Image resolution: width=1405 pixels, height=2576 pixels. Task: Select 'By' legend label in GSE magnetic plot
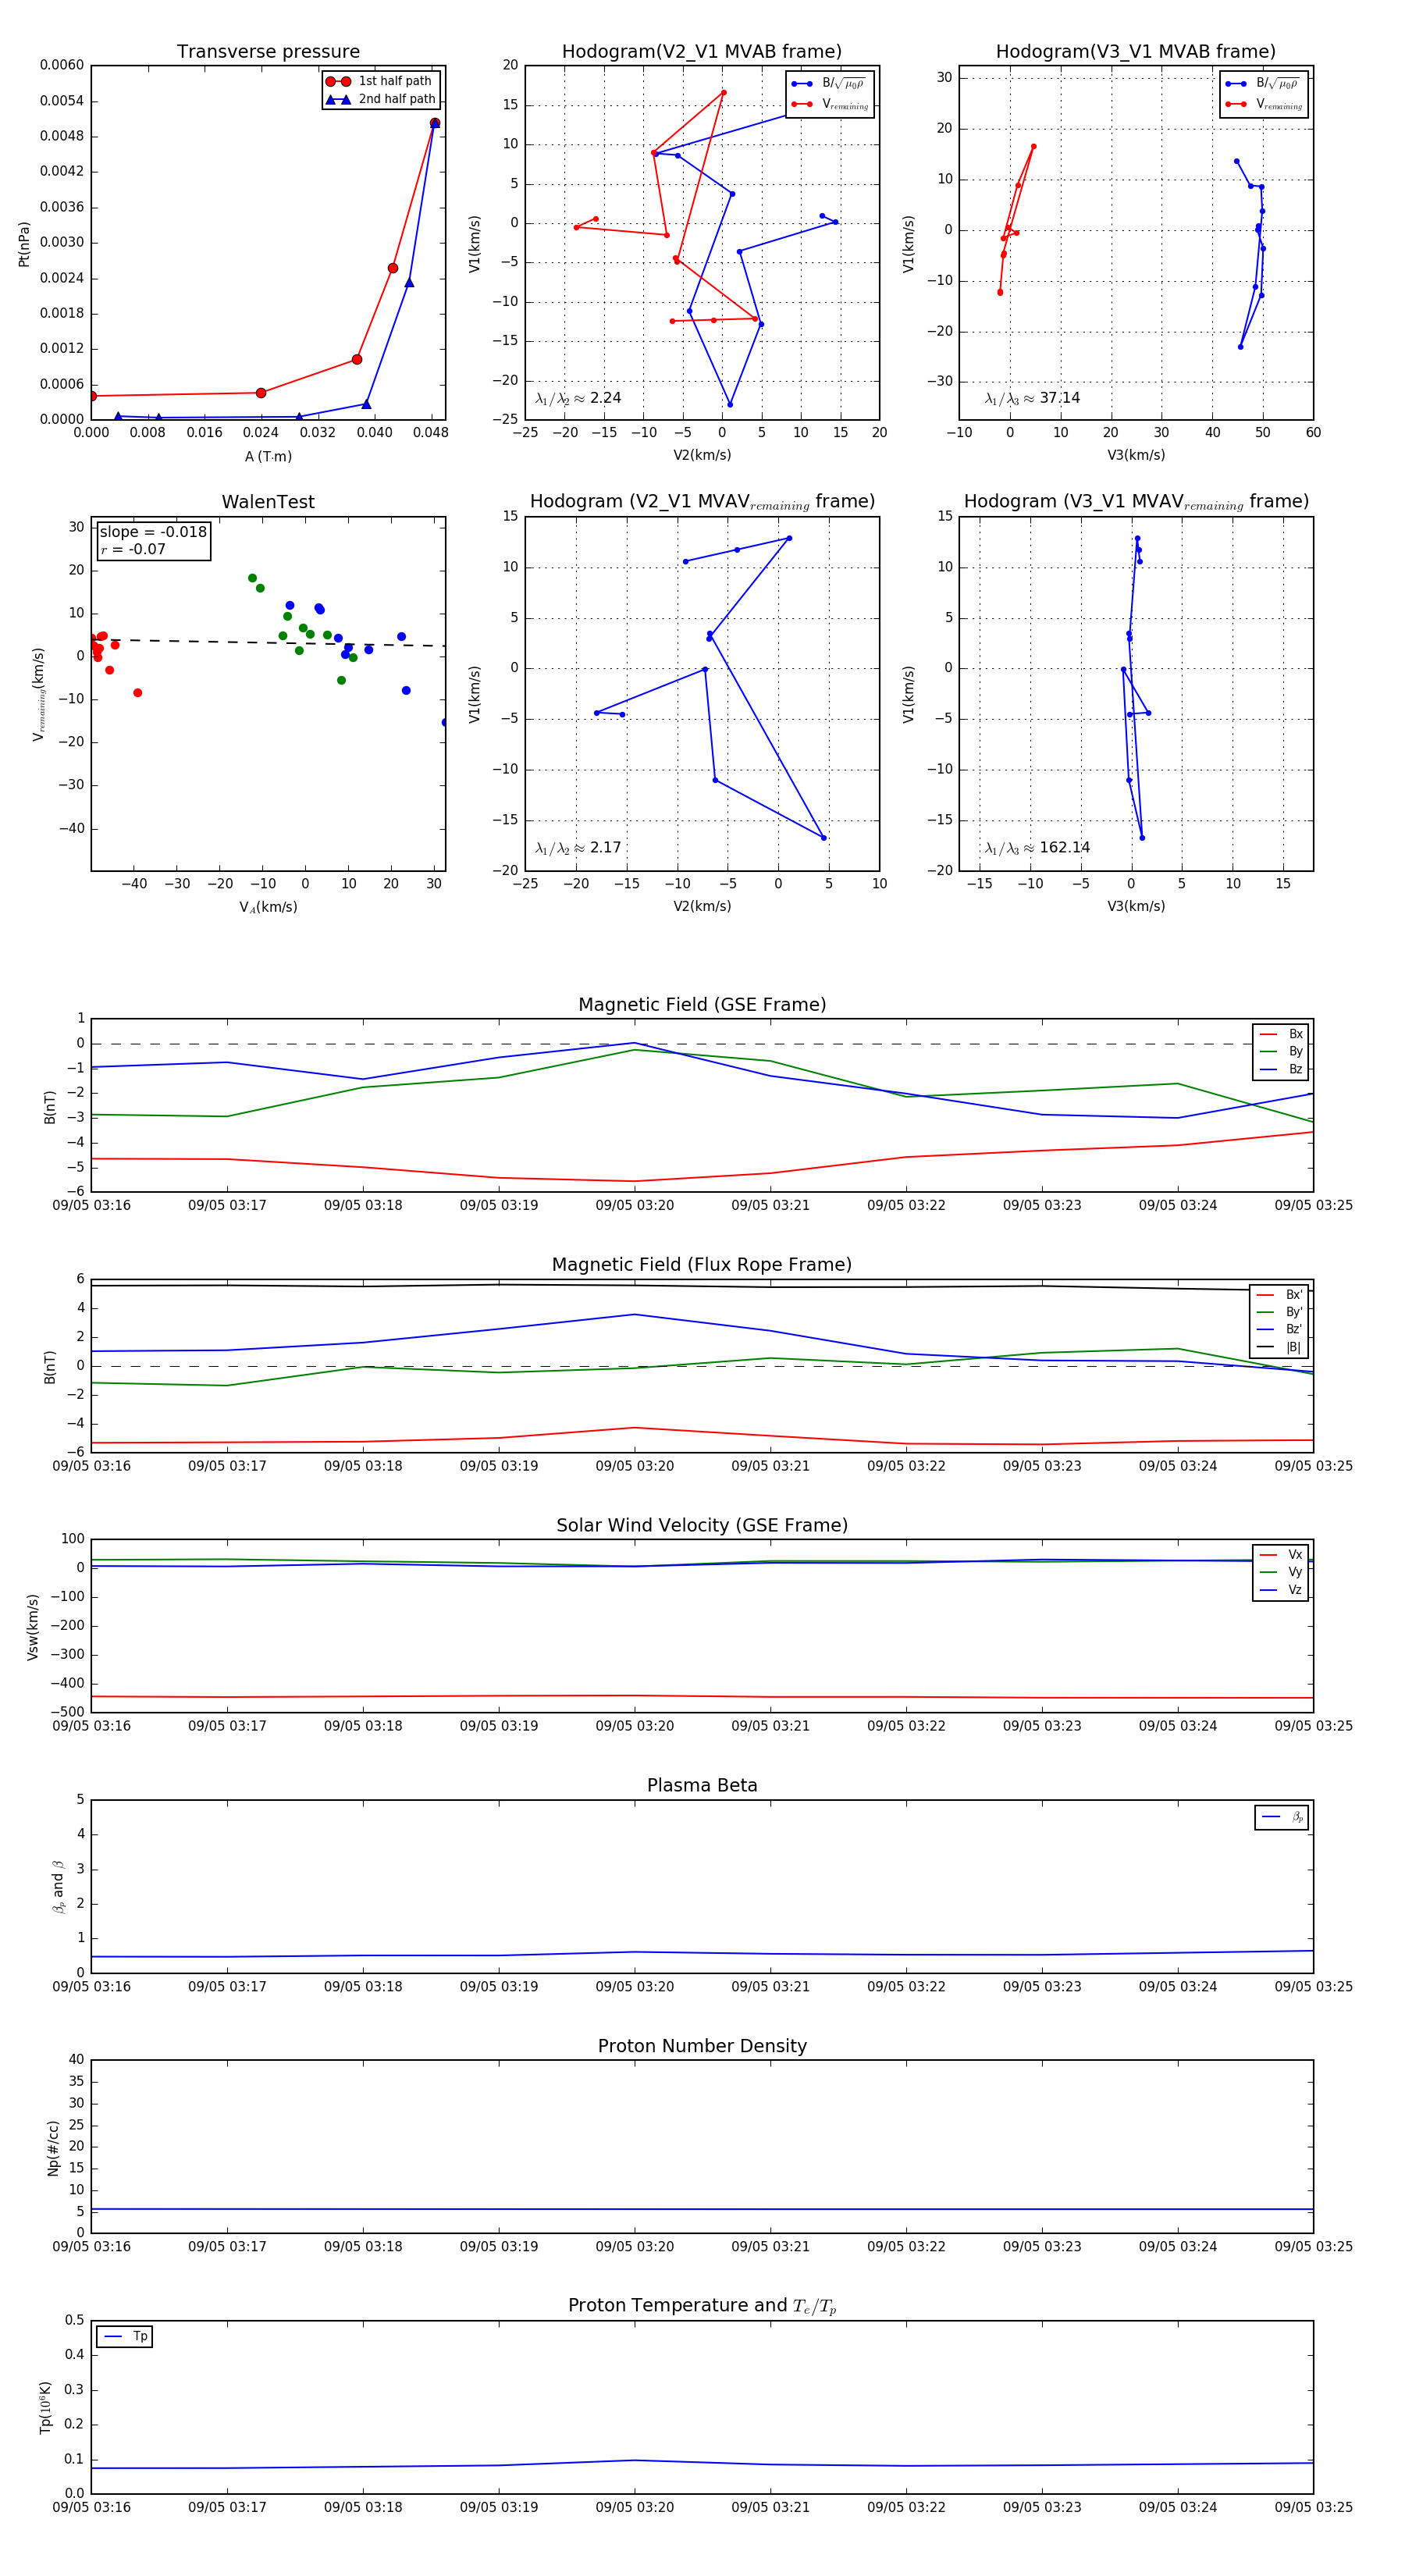coord(1295,1051)
